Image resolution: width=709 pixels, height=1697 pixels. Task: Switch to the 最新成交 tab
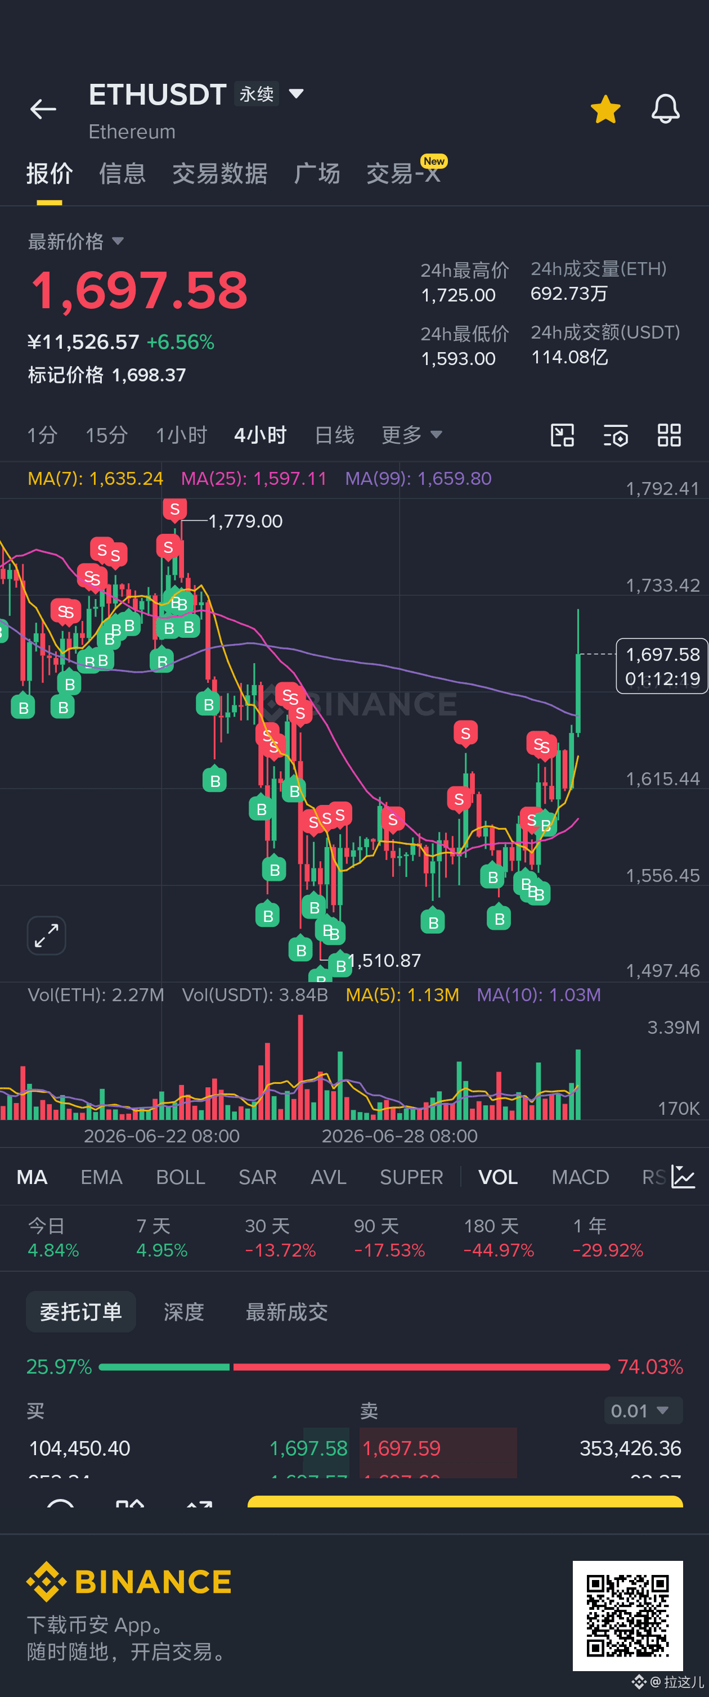coord(286,1311)
